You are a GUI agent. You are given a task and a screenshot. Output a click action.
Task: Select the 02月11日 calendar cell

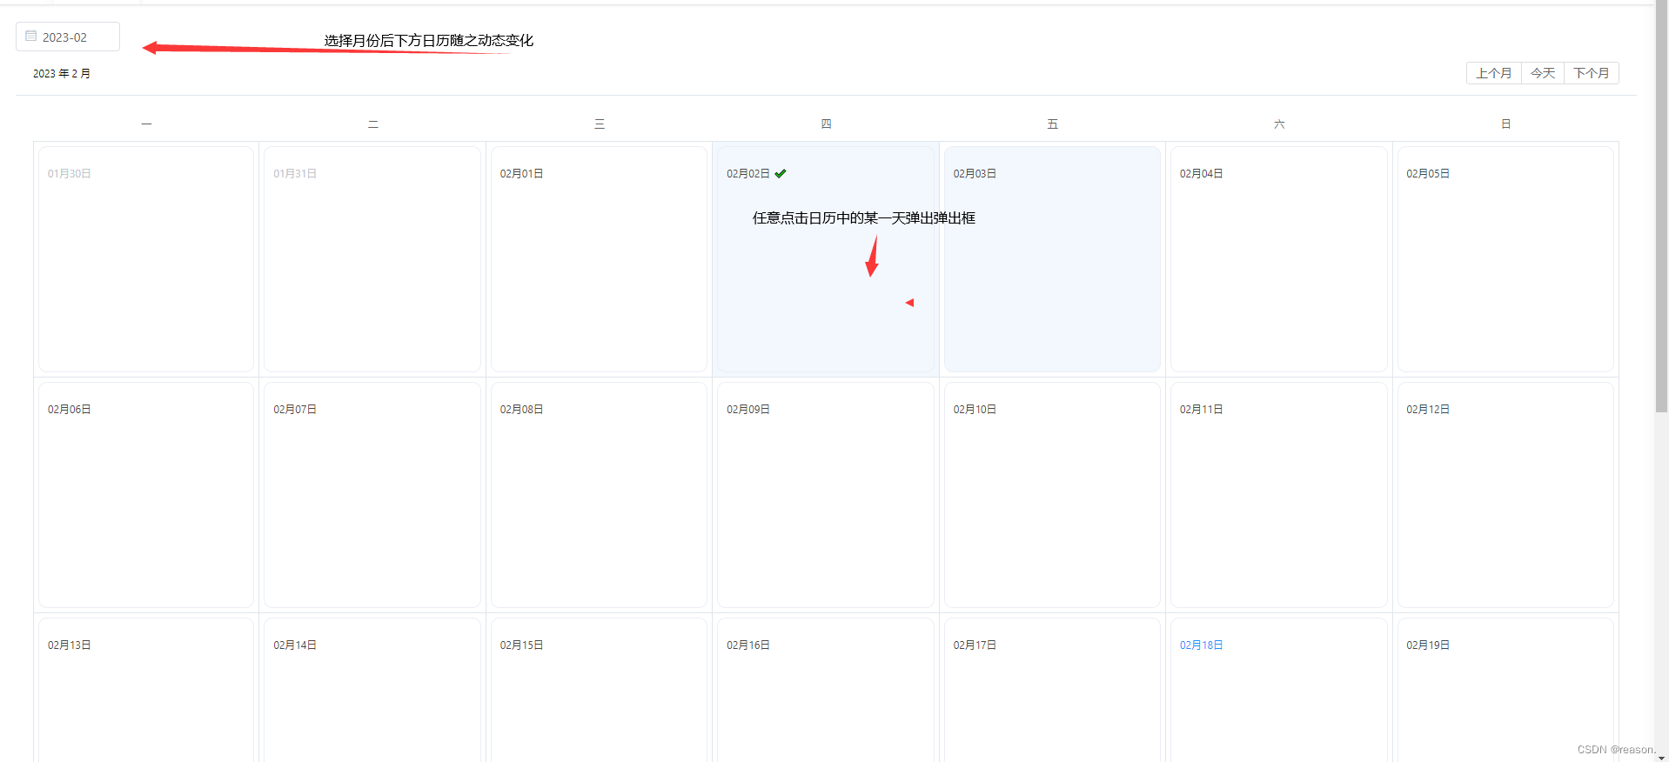1278,495
